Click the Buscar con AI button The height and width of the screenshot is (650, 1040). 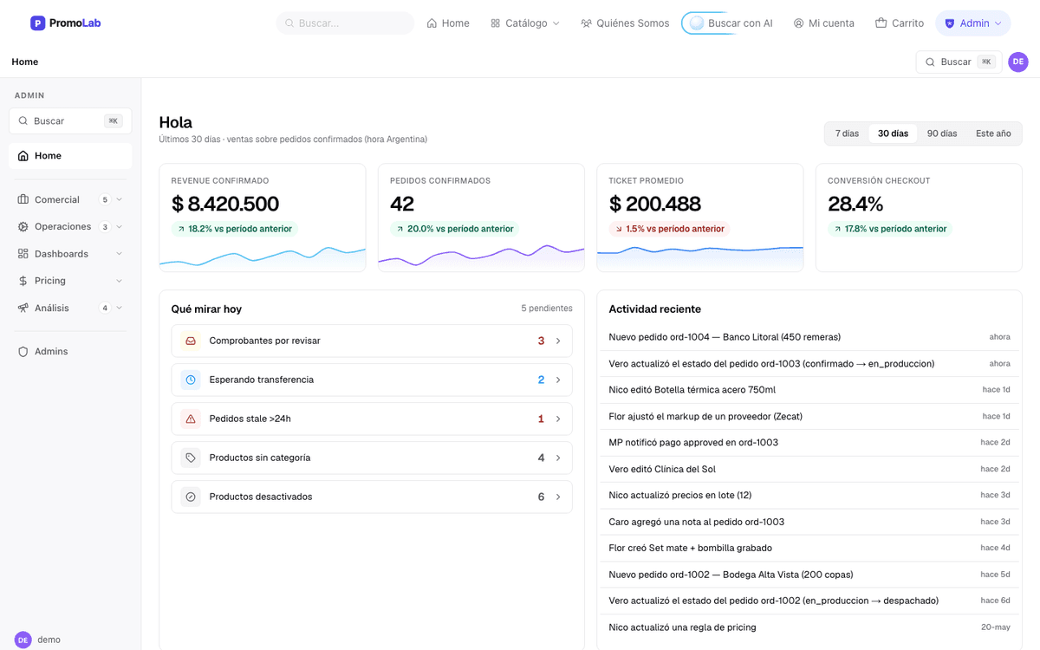[x=731, y=23]
